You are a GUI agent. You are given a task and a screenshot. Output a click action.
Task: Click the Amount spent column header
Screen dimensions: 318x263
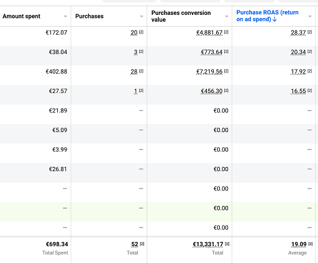click(x=21, y=16)
